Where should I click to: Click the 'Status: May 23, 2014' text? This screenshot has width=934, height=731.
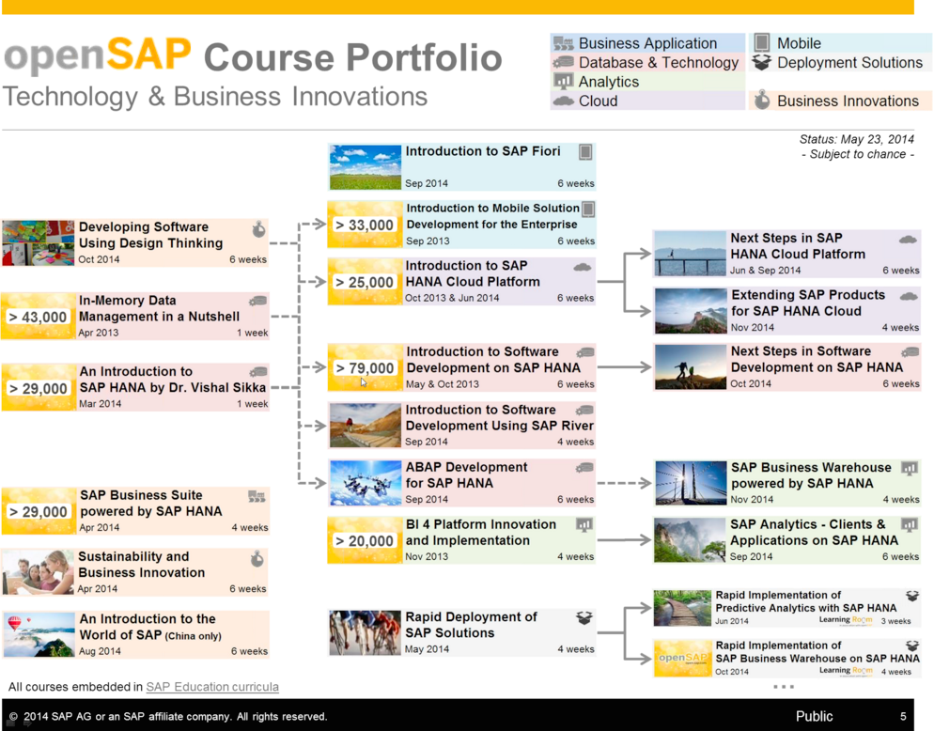pyautogui.click(x=857, y=139)
